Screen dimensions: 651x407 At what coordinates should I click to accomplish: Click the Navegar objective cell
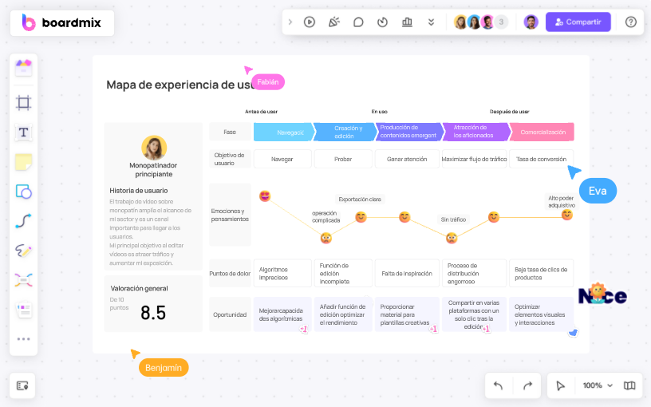click(282, 159)
